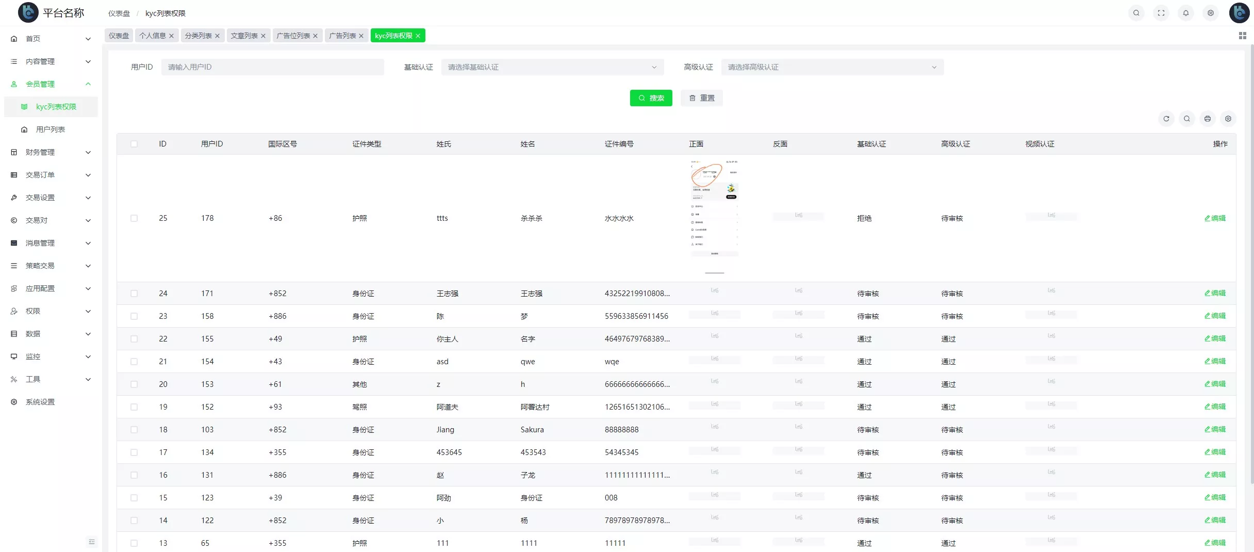Screen dimensions: 1254x552
Task: Click the green 搜索 button
Action: click(x=651, y=98)
